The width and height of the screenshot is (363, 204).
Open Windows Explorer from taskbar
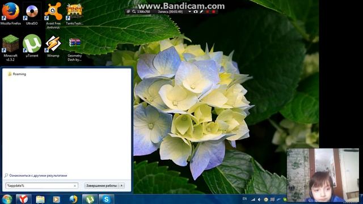click(x=40, y=199)
